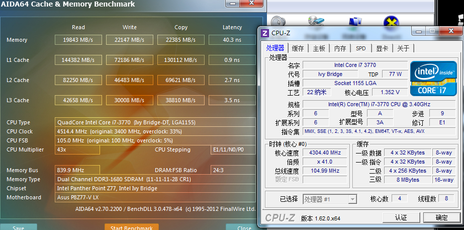
Task: Switch to the 缓存 tab in CPU-Z
Action: (x=298, y=48)
